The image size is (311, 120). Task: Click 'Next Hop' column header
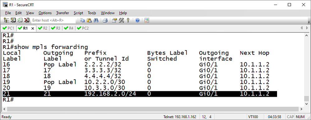tap(254, 53)
